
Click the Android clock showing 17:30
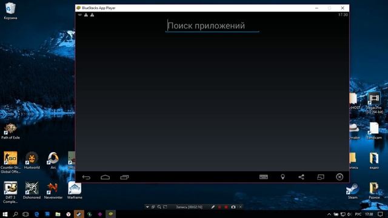tap(343, 15)
